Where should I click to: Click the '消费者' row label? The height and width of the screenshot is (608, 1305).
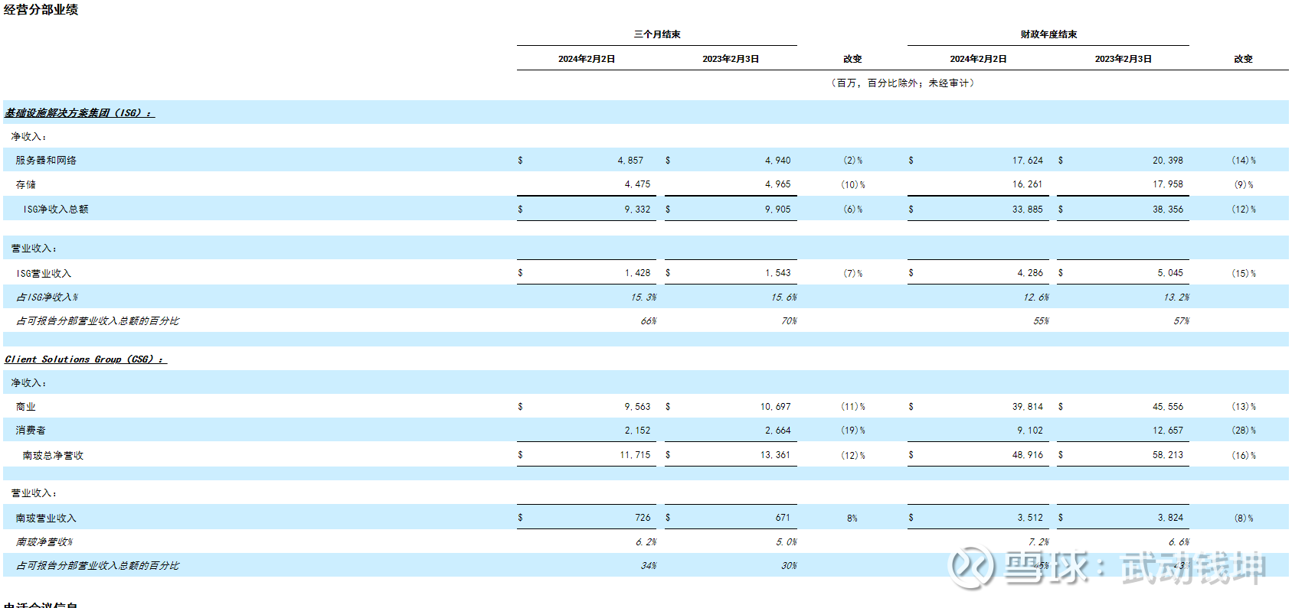pyautogui.click(x=31, y=431)
